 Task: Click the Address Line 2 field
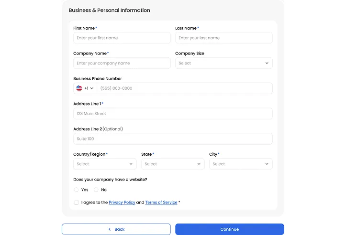173,139
